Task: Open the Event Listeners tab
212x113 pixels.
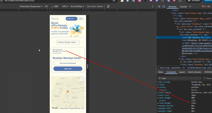Action: [x=195, y=72]
